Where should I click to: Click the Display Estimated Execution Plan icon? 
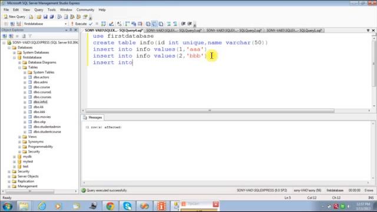pyautogui.click(x=104, y=24)
